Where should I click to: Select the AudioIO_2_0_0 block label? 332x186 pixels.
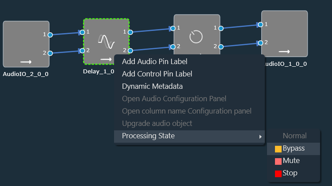[x=26, y=74]
